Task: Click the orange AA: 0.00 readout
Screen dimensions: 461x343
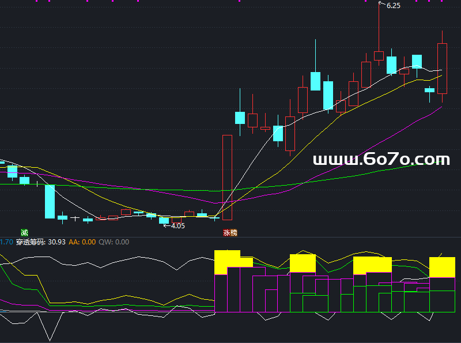Action: pyautogui.click(x=82, y=242)
